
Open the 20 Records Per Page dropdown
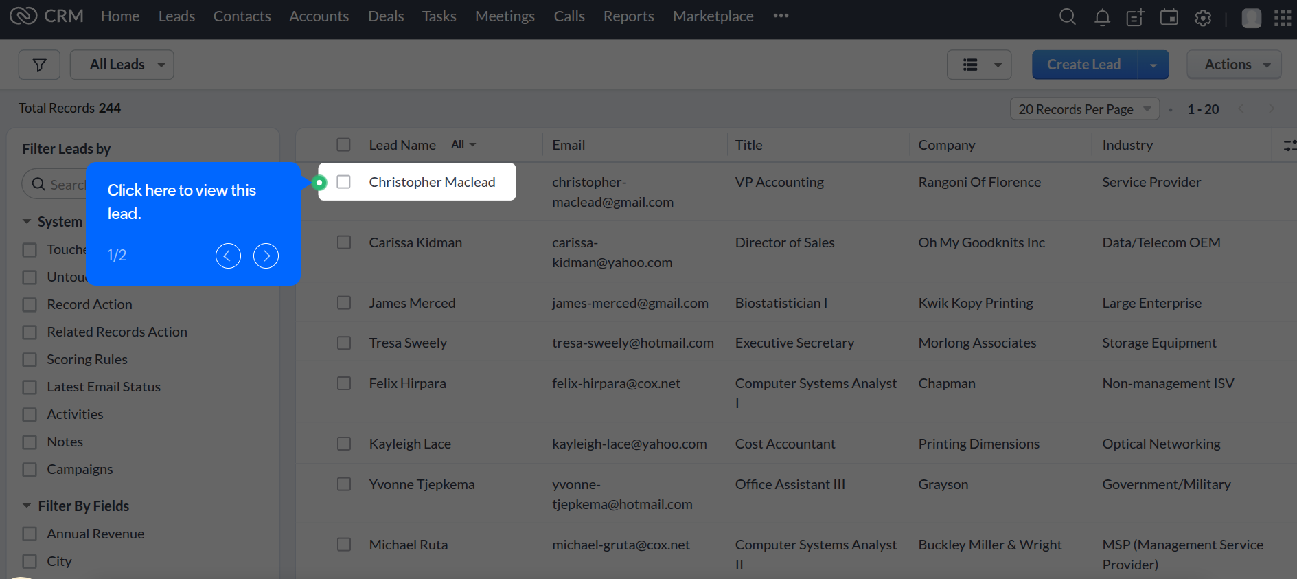(x=1084, y=109)
